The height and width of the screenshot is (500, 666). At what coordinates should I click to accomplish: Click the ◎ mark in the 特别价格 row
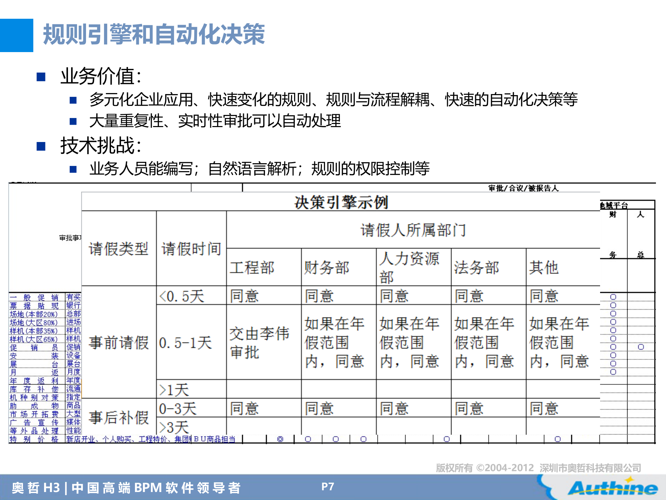pyautogui.click(x=280, y=439)
